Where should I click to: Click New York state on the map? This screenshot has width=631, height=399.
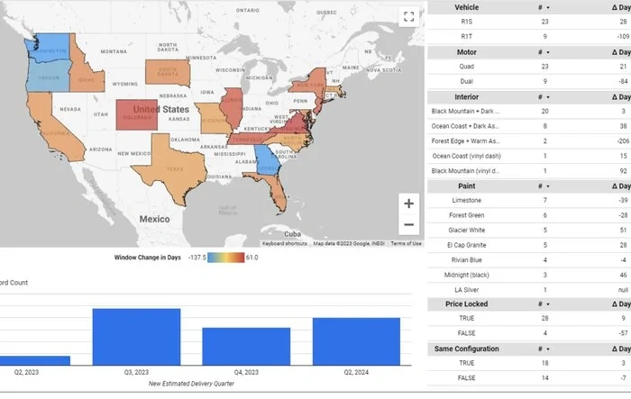coord(312,86)
